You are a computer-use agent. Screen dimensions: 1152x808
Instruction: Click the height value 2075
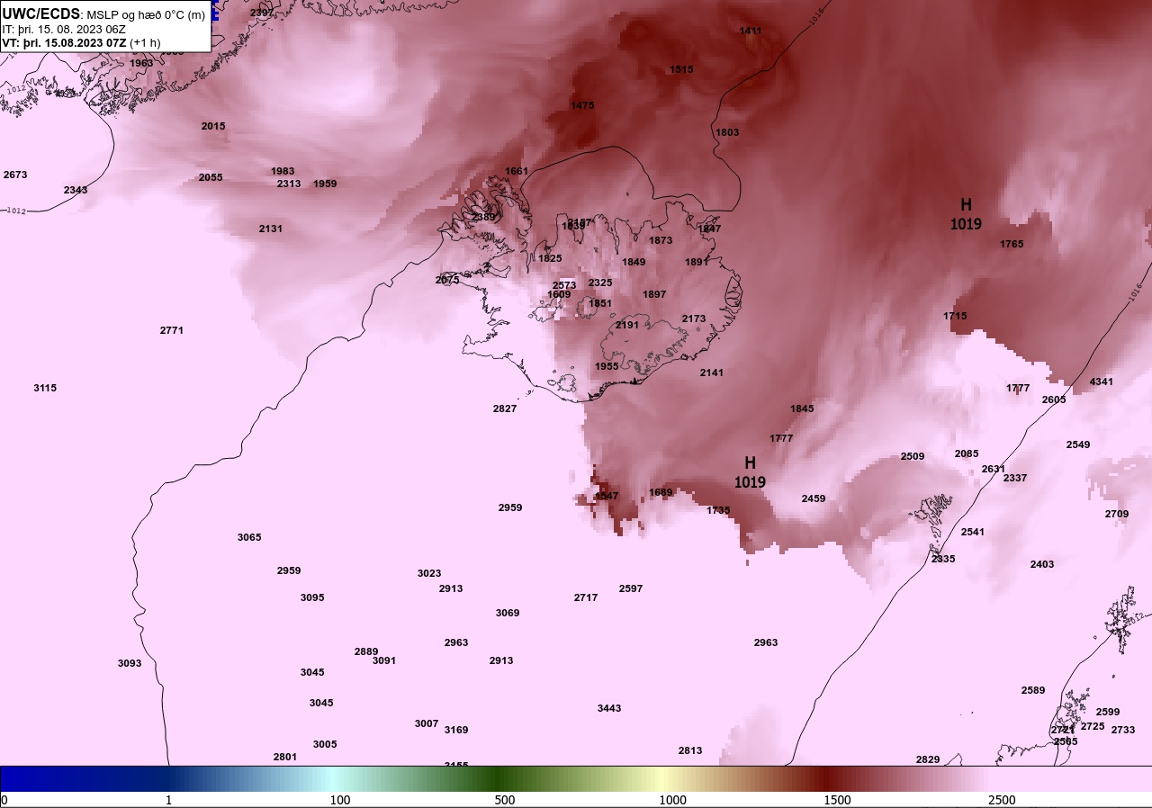[447, 280]
